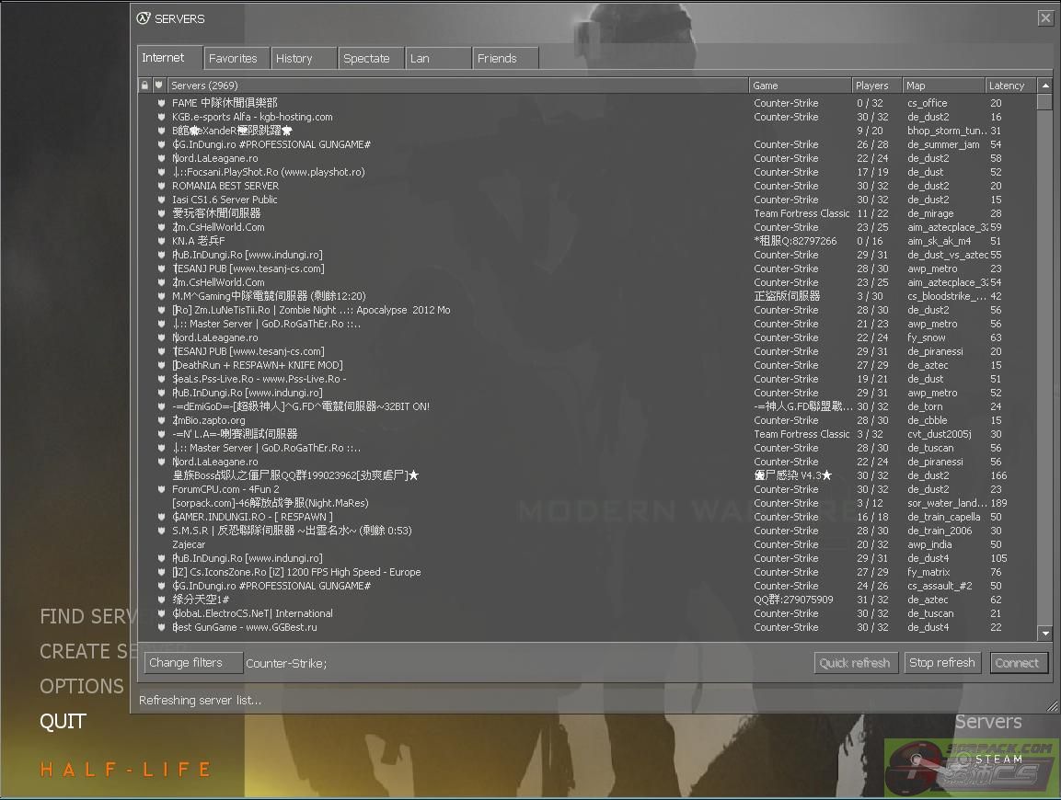The width and height of the screenshot is (1061, 800).
Task: Click the Half-Life lambda icon in Servers title
Action: coord(143,18)
